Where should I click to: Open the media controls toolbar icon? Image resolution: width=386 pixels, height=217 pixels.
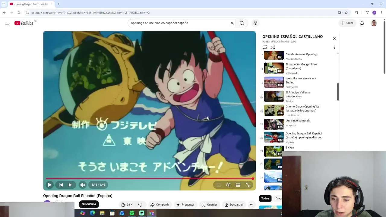pos(367,13)
